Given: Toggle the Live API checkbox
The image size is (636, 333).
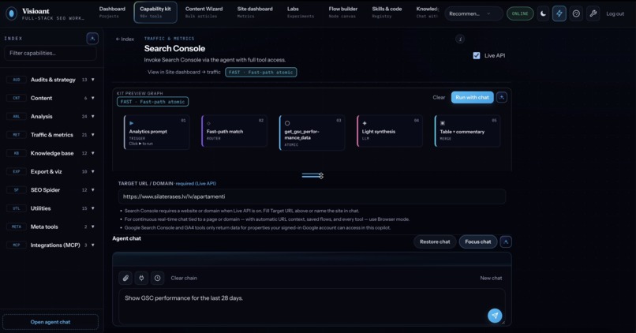Looking at the screenshot, I should click(x=476, y=55).
